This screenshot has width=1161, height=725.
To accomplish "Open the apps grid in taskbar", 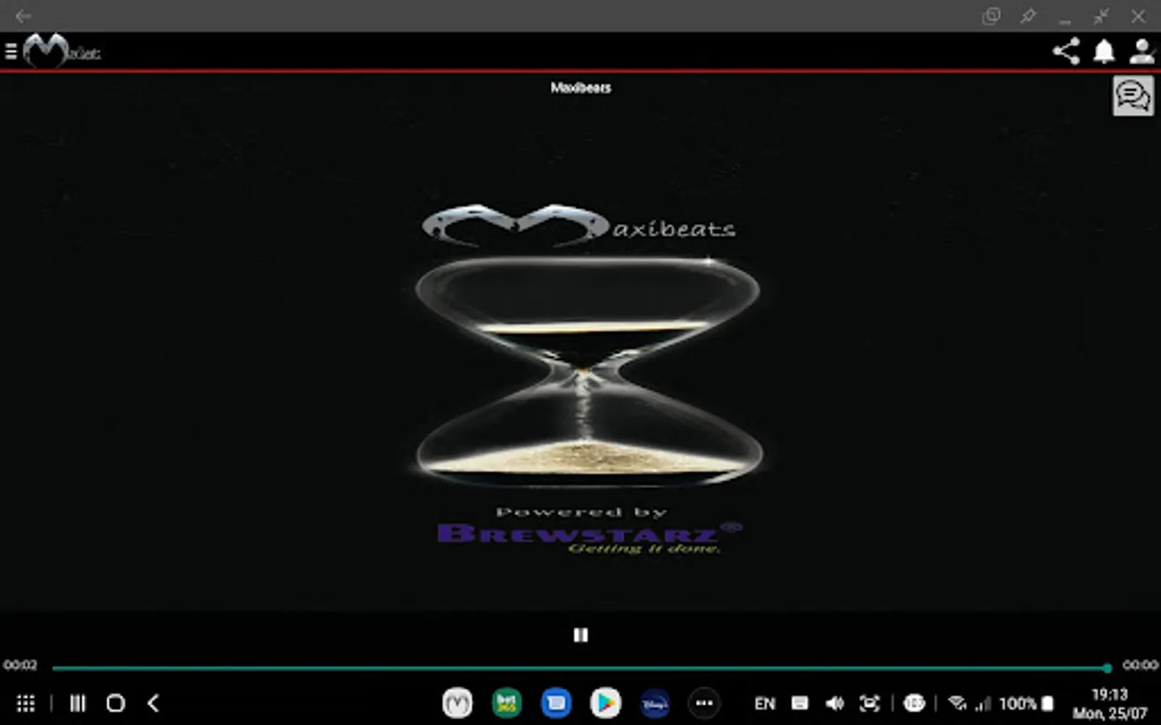I will tap(26, 703).
